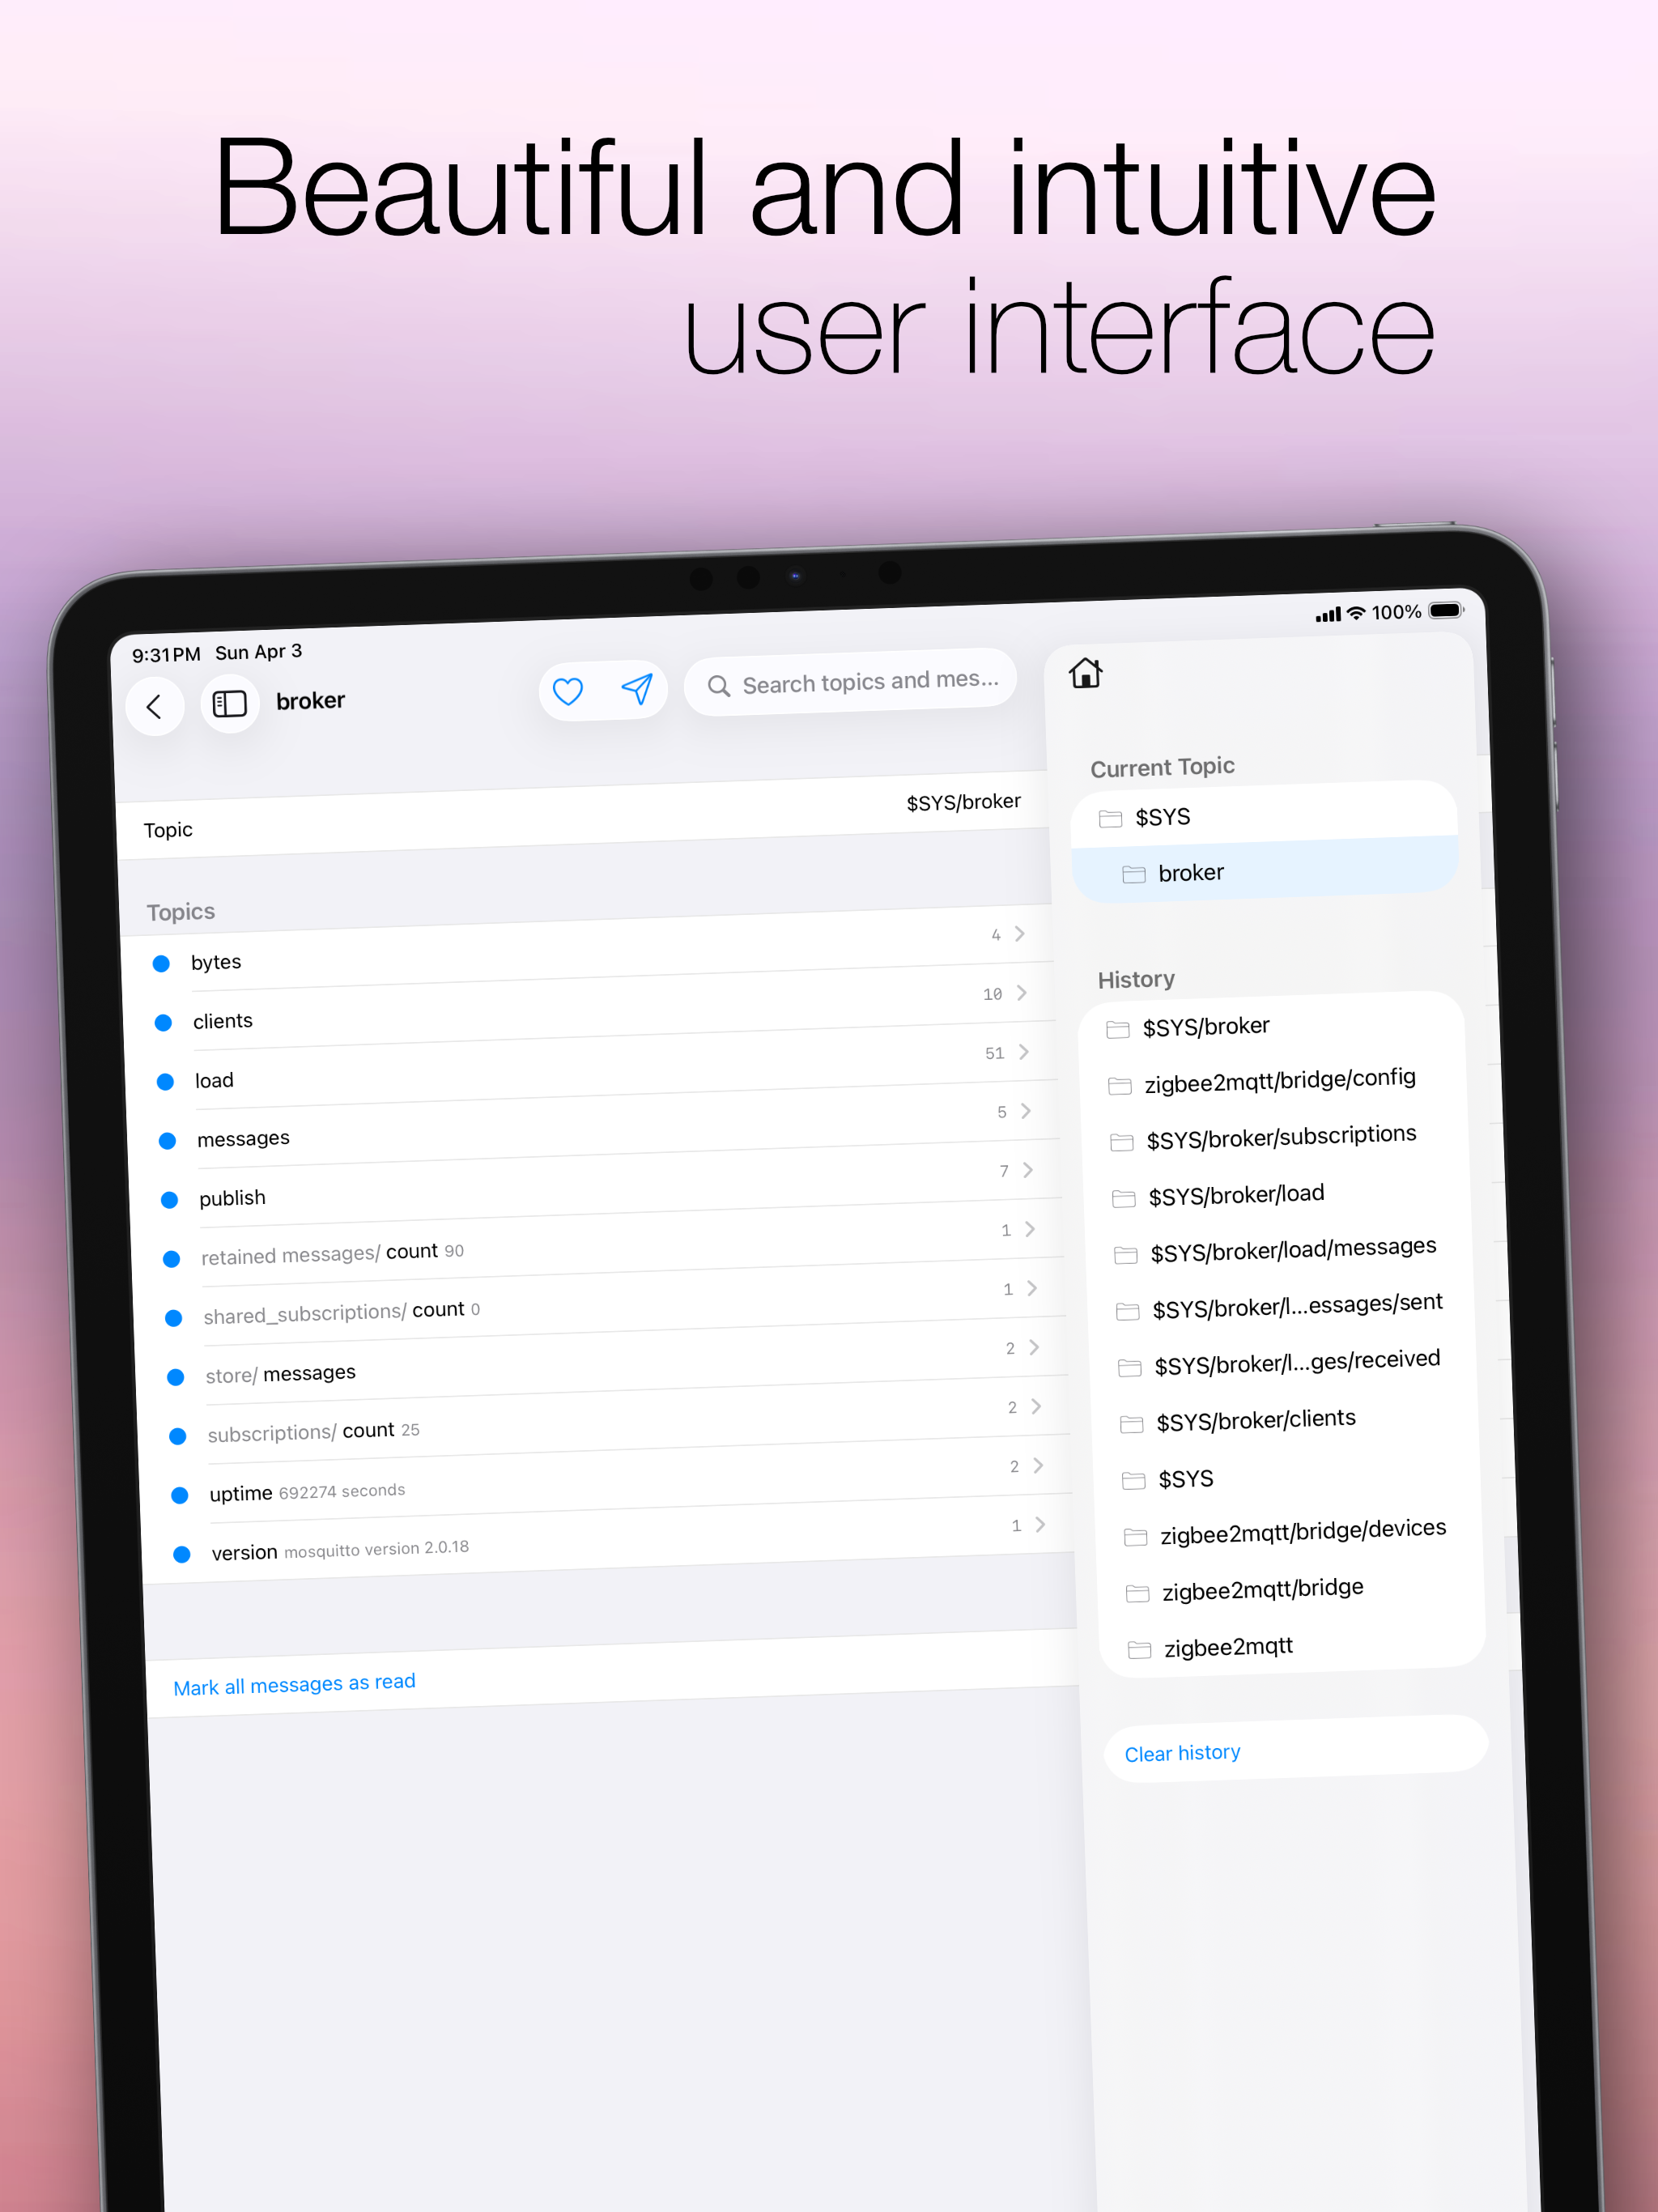Open the subscriptions/count topic

coord(604,1420)
